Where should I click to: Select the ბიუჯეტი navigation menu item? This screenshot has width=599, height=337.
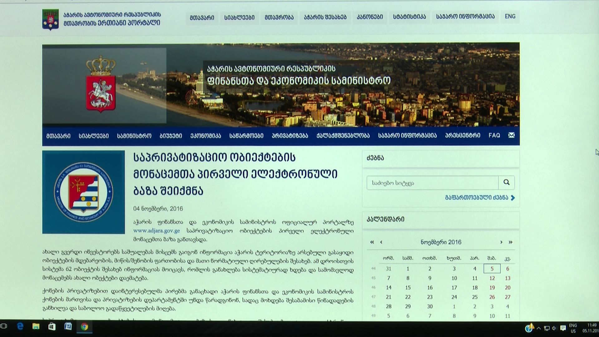[x=171, y=136]
